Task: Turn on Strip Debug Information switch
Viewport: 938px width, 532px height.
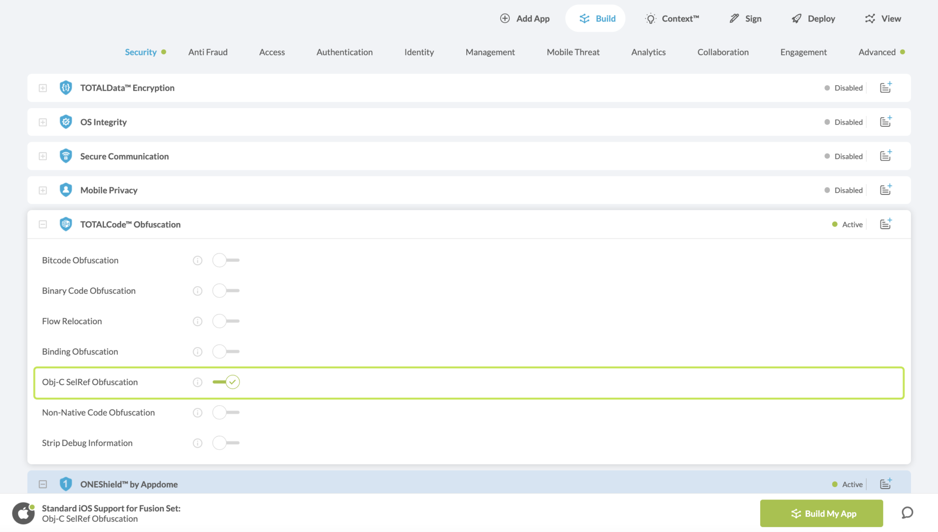Action: [225, 443]
